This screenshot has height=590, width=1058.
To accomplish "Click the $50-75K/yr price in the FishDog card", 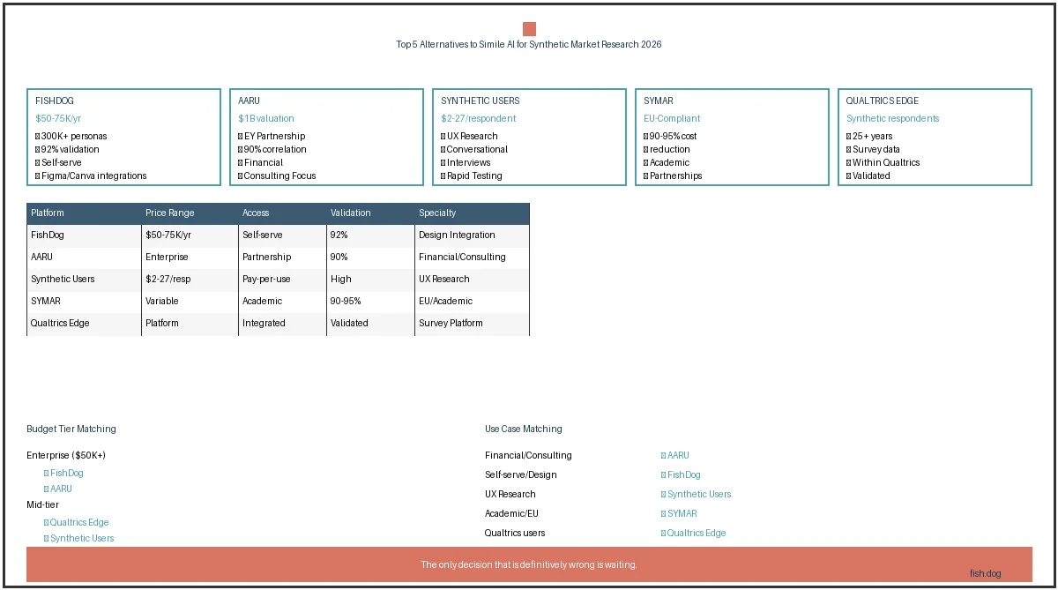I will click(x=58, y=118).
